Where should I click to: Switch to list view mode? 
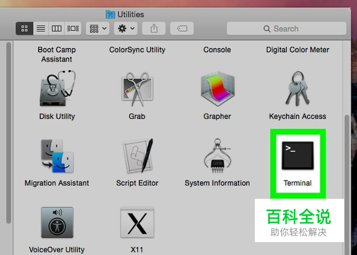[41, 28]
